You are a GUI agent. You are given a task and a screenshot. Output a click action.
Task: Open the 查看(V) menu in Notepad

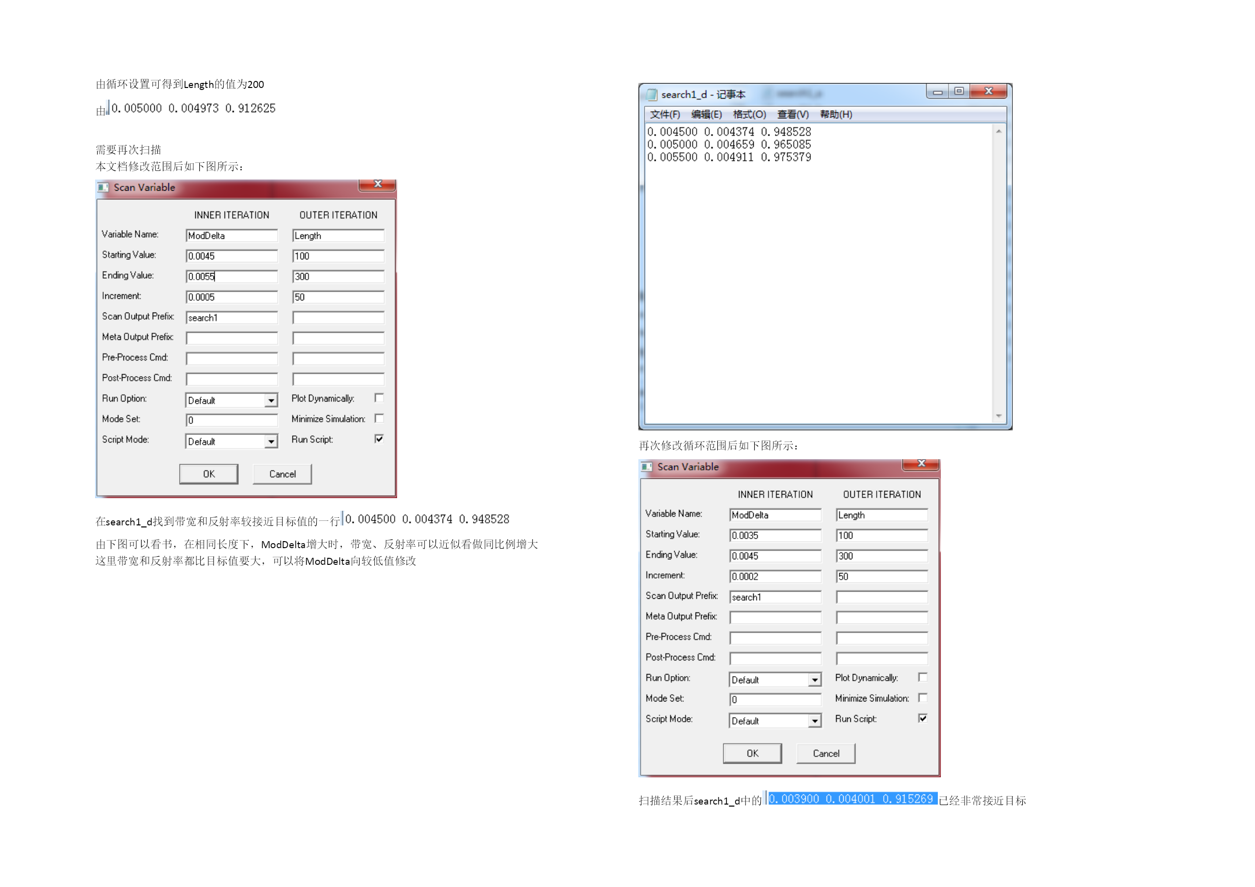[x=793, y=114]
